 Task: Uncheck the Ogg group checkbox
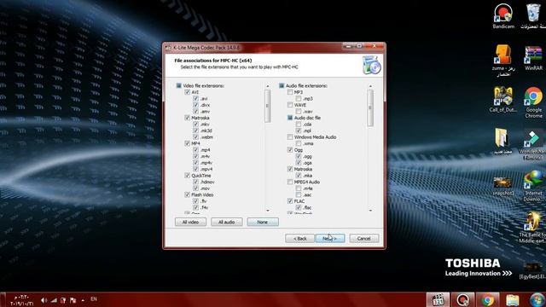[x=290, y=150]
